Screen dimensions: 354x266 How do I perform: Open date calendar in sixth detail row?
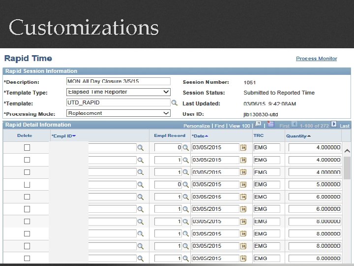[243, 209]
